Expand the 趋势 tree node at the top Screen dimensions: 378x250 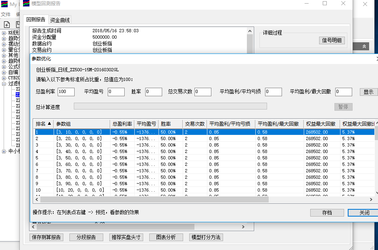(x=4, y=39)
